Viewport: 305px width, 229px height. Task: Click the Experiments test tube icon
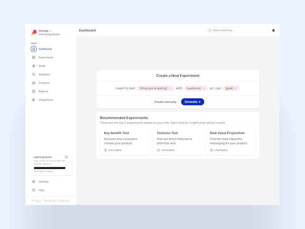click(34, 58)
